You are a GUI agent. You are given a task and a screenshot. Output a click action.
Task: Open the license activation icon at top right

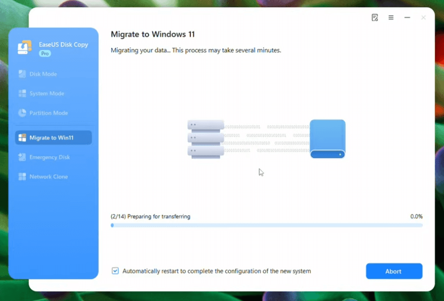point(375,17)
